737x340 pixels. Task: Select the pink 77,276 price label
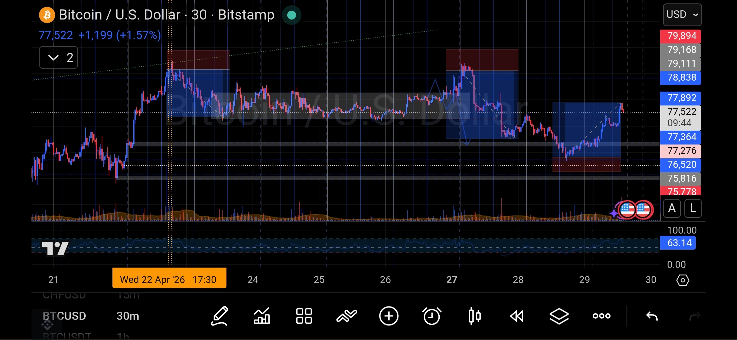tap(681, 151)
